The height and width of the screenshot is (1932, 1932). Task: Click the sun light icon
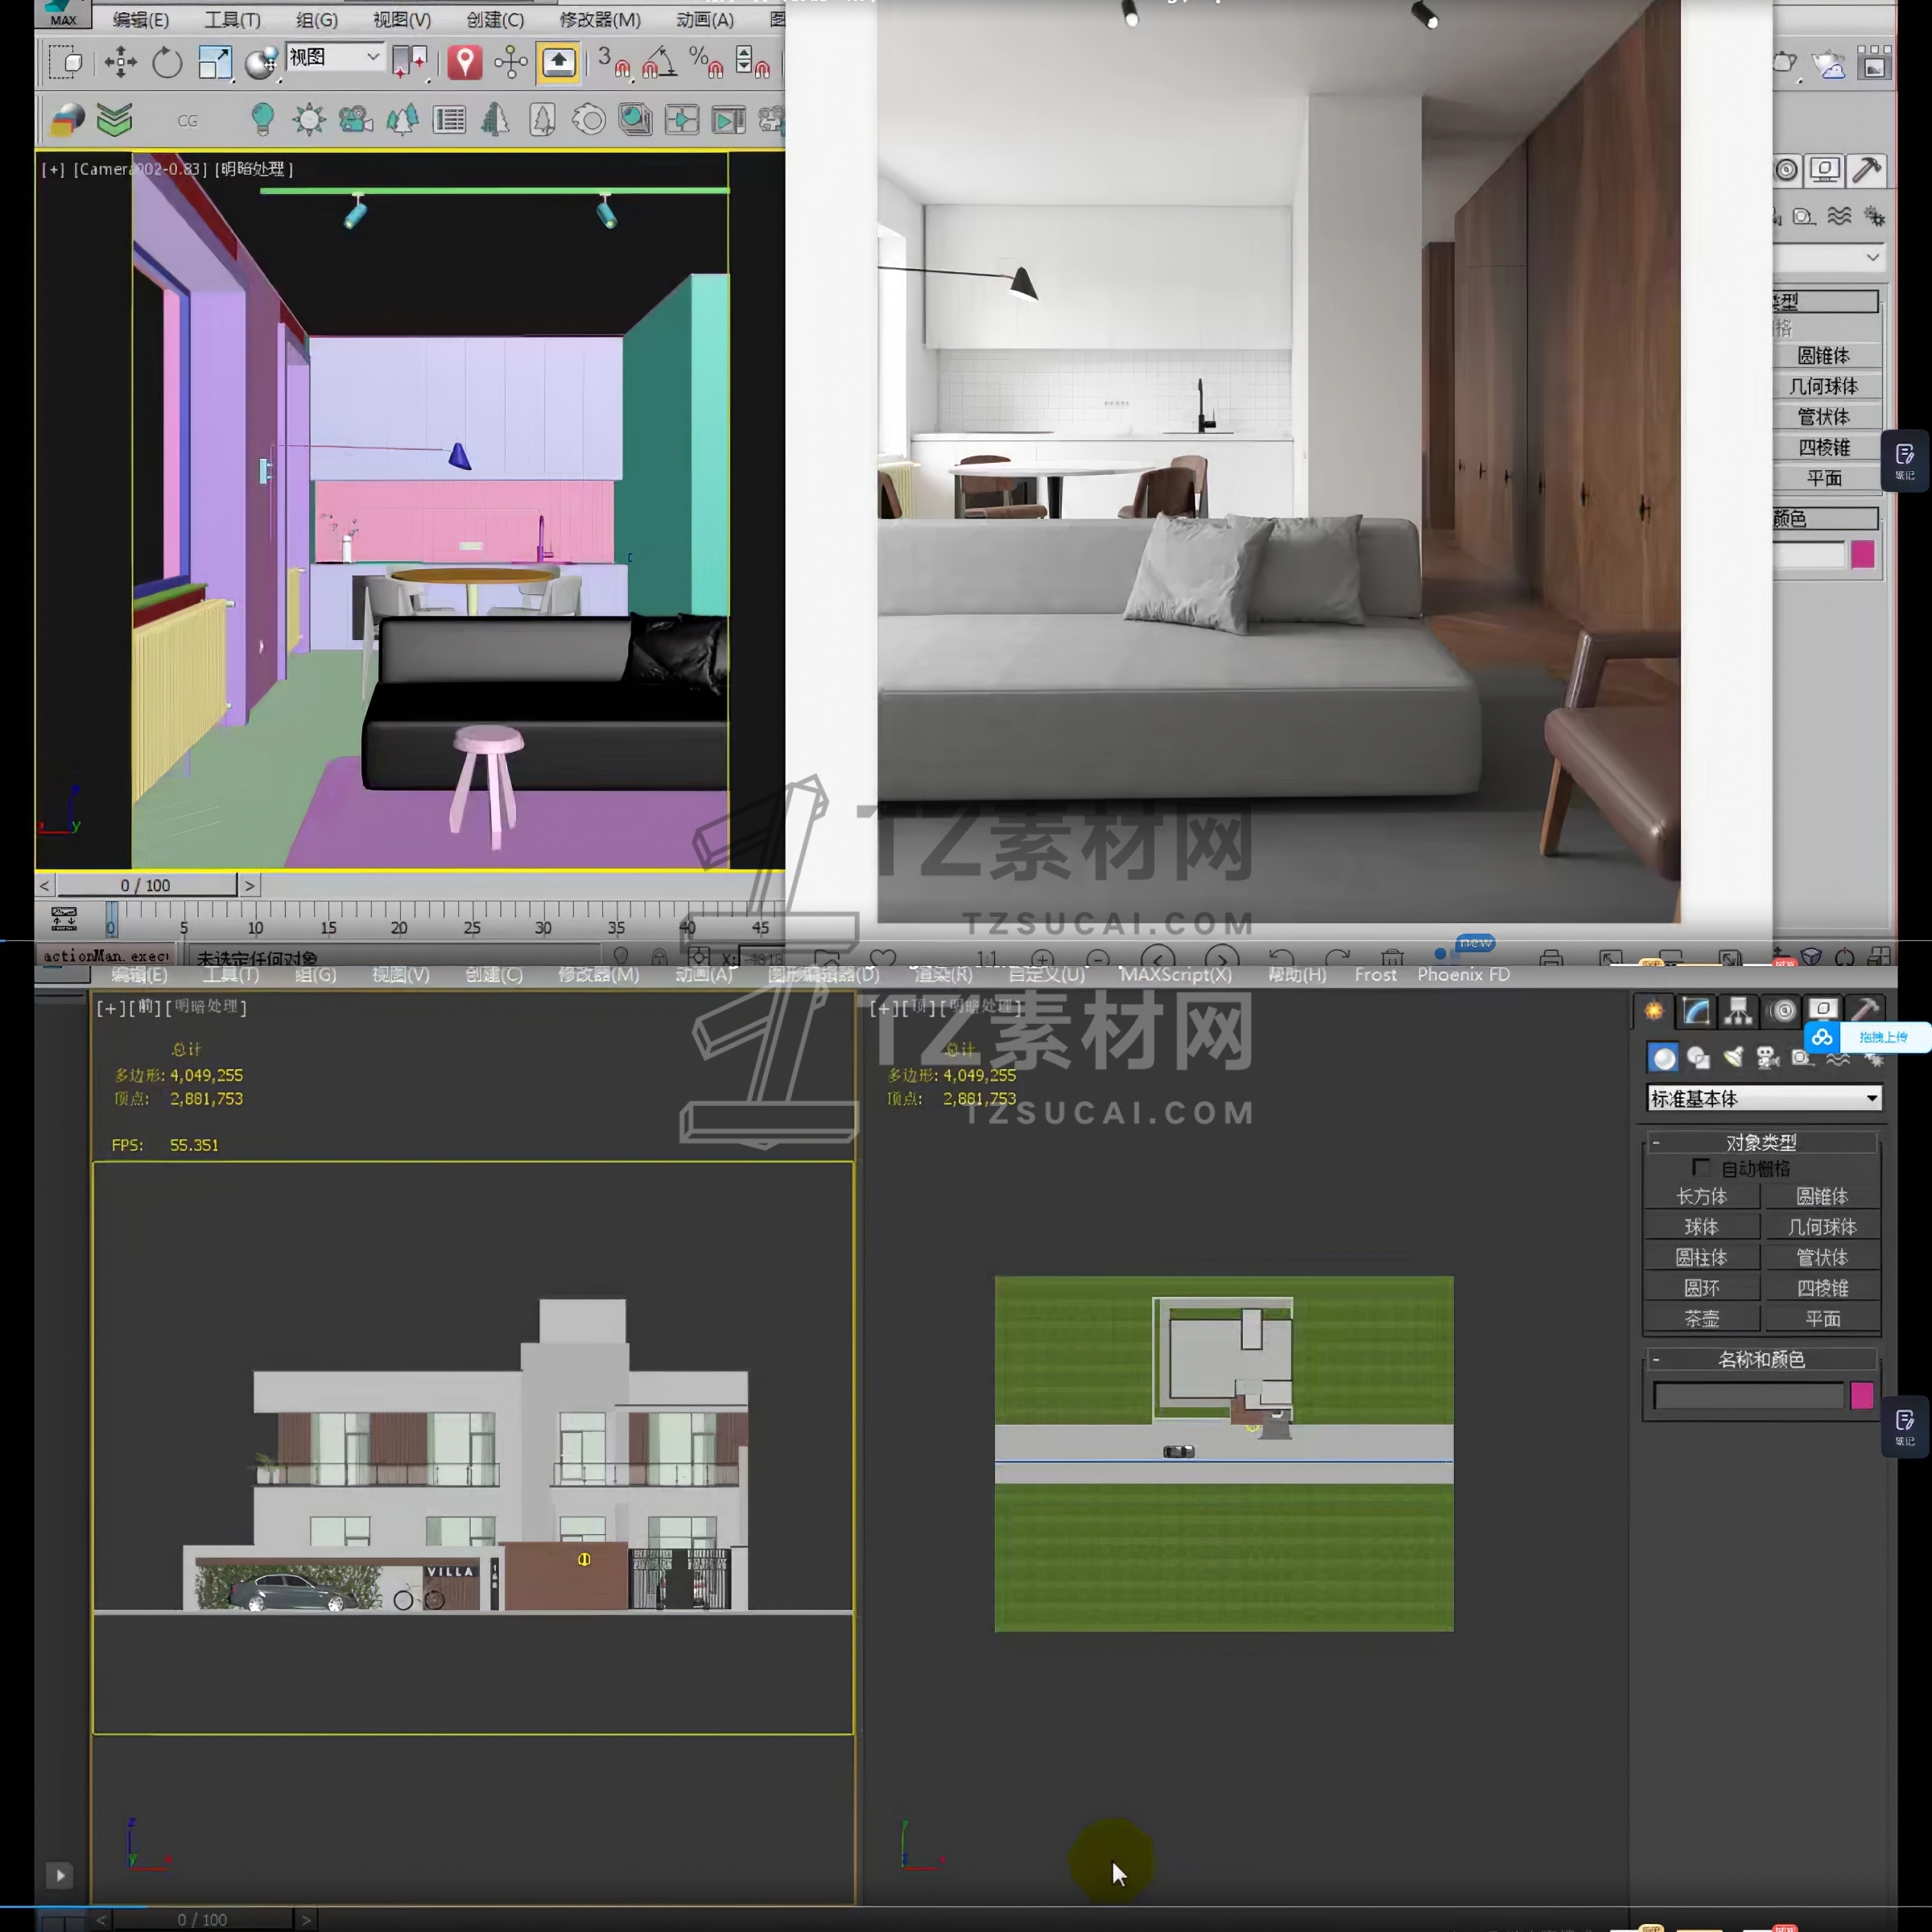coord(309,120)
